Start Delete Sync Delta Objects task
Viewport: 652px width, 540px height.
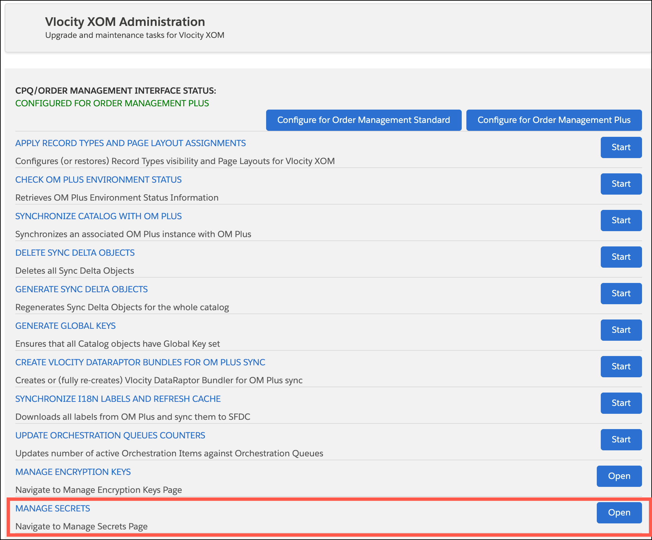[x=621, y=257]
